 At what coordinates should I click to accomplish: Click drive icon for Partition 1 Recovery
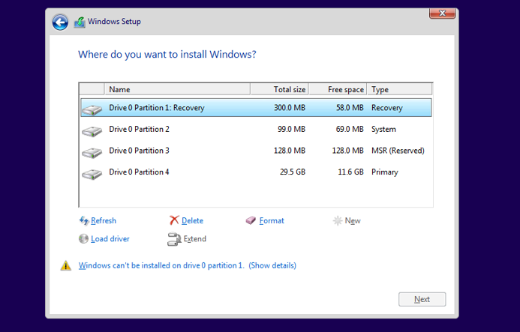(92, 109)
